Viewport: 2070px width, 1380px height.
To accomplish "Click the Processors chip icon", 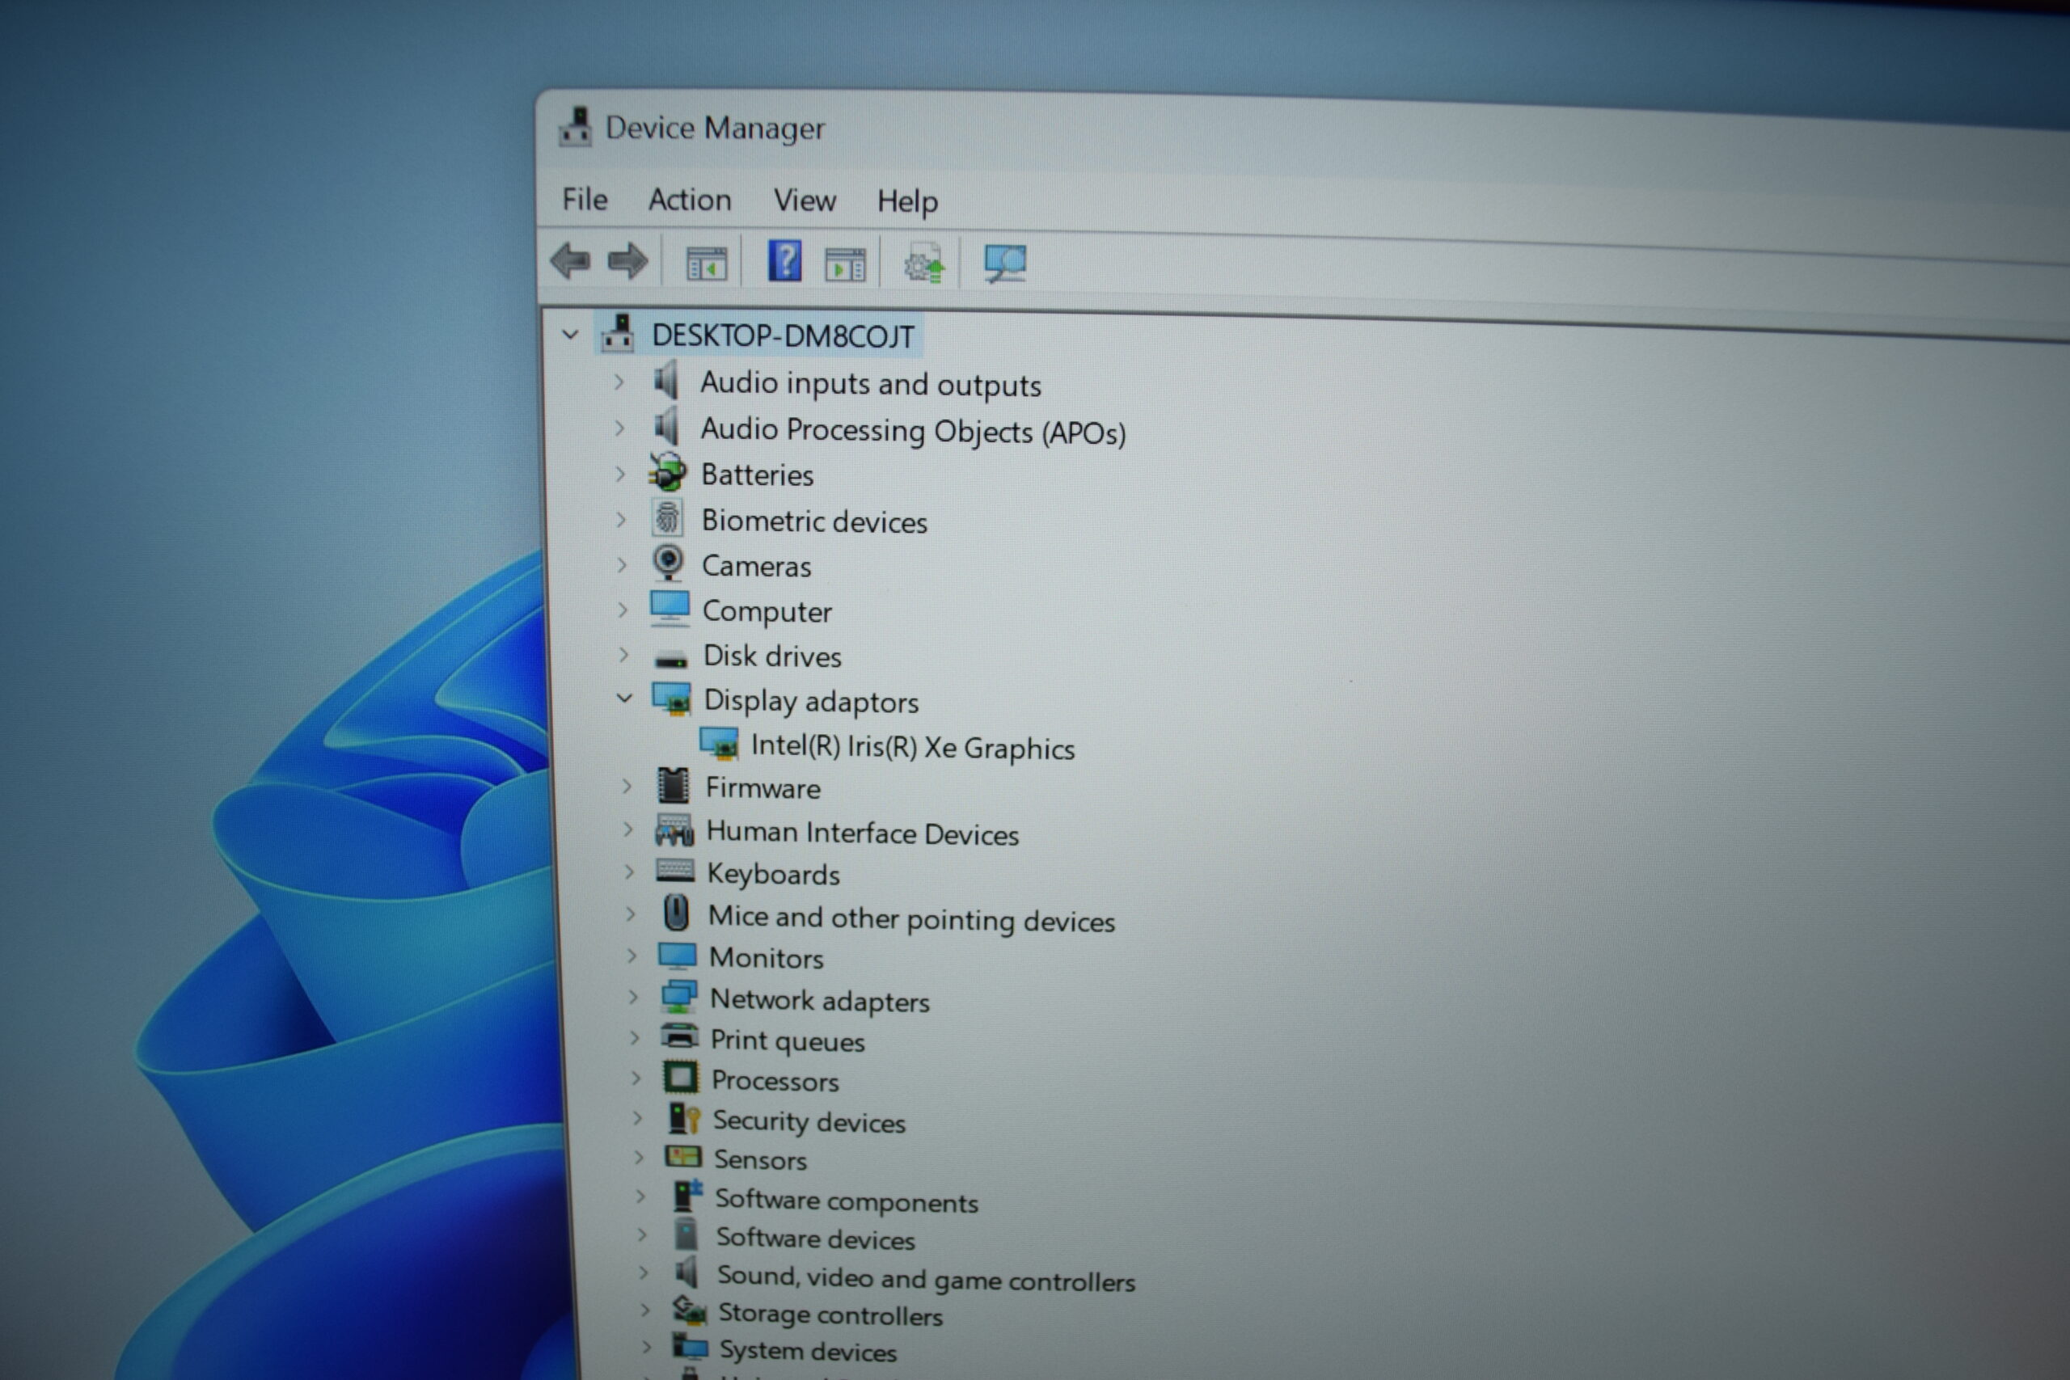I will coord(680,1078).
